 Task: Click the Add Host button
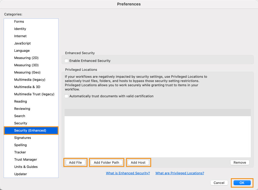point(138,162)
